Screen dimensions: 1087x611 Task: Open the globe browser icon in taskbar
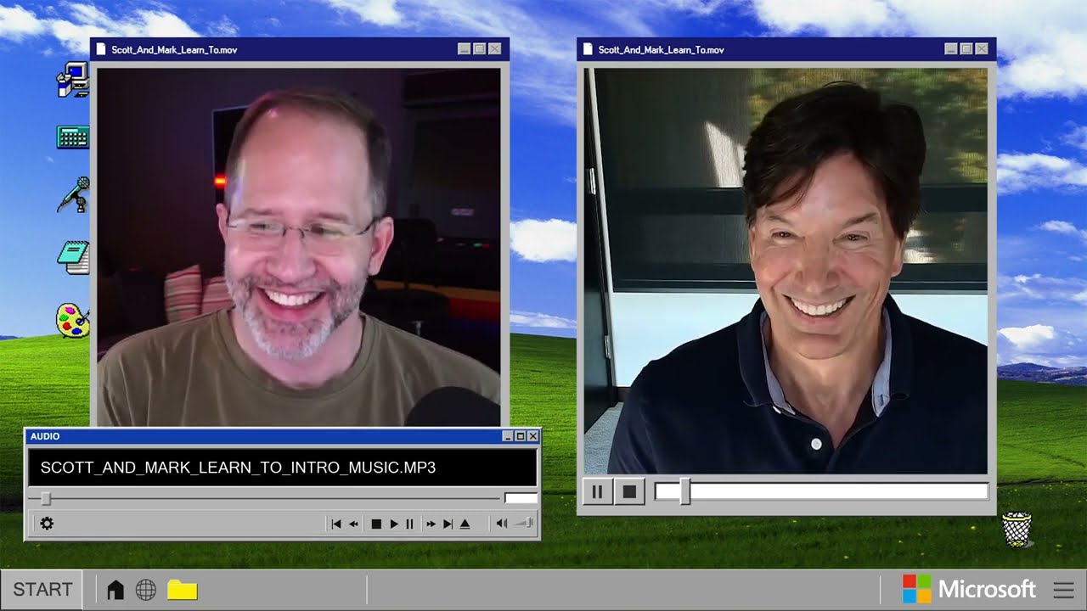[146, 590]
